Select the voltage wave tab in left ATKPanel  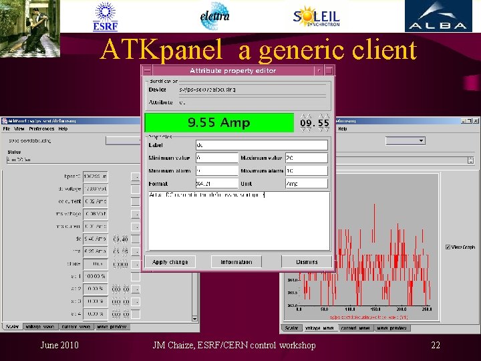[41, 327]
